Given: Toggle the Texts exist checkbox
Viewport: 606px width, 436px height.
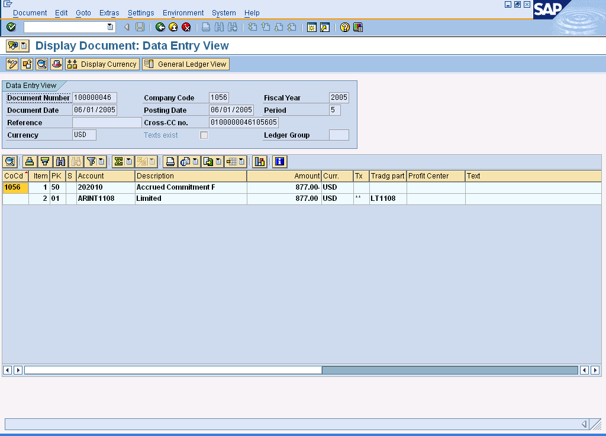Looking at the screenshot, I should click(204, 135).
